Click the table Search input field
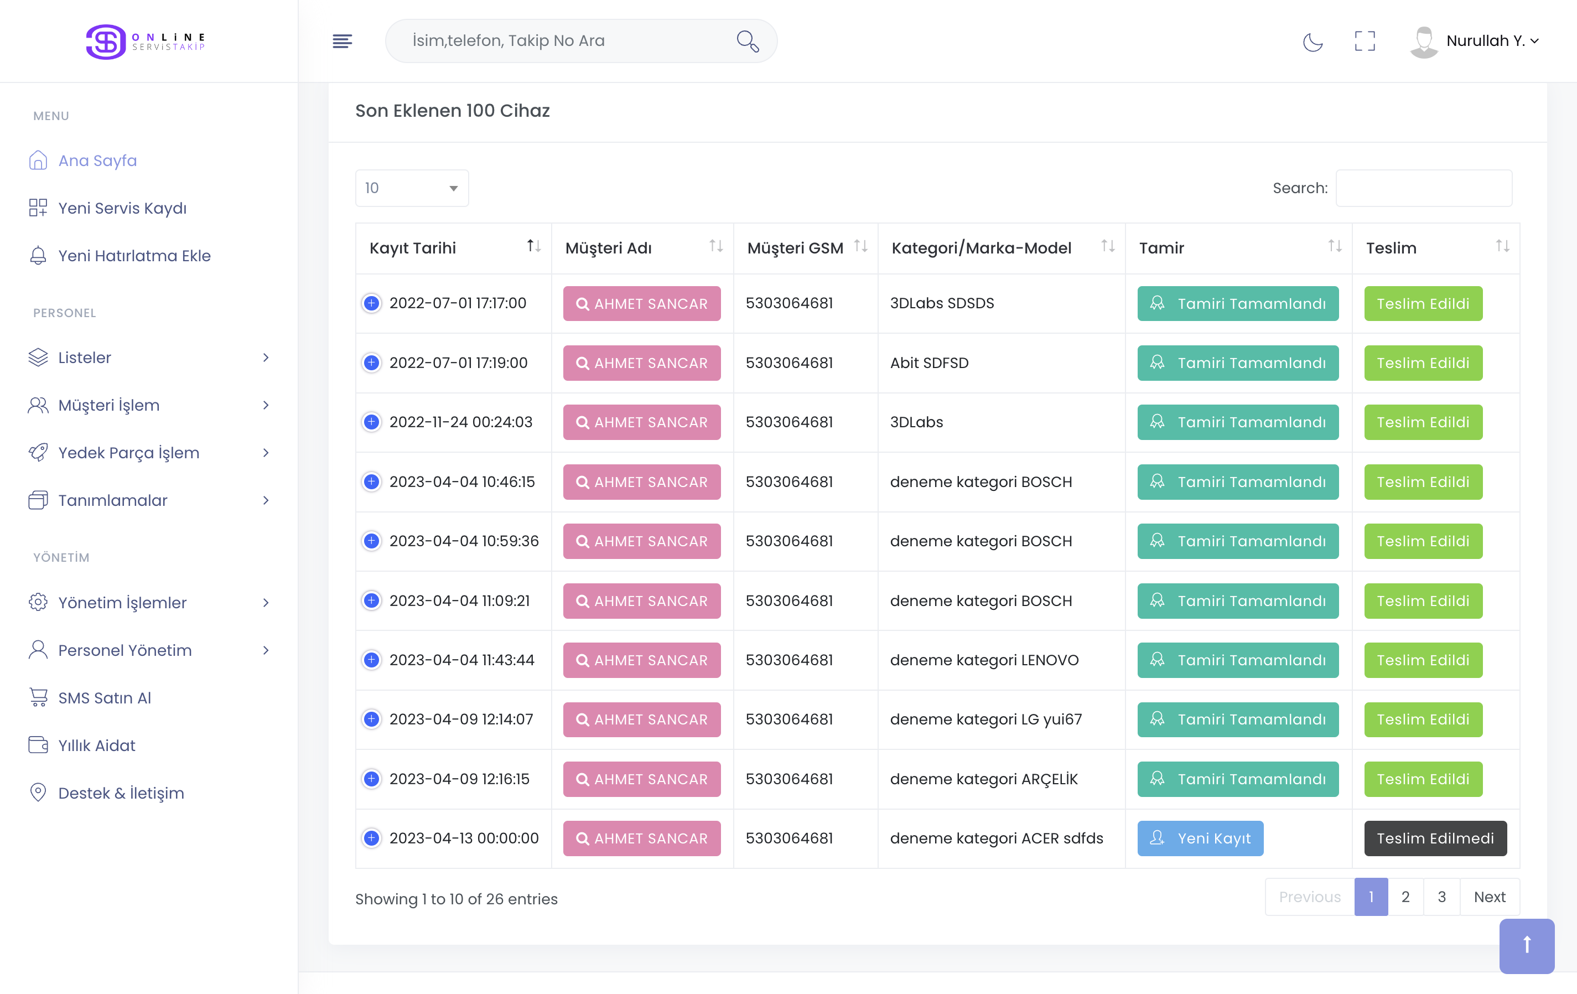This screenshot has height=994, width=1577. pos(1423,188)
